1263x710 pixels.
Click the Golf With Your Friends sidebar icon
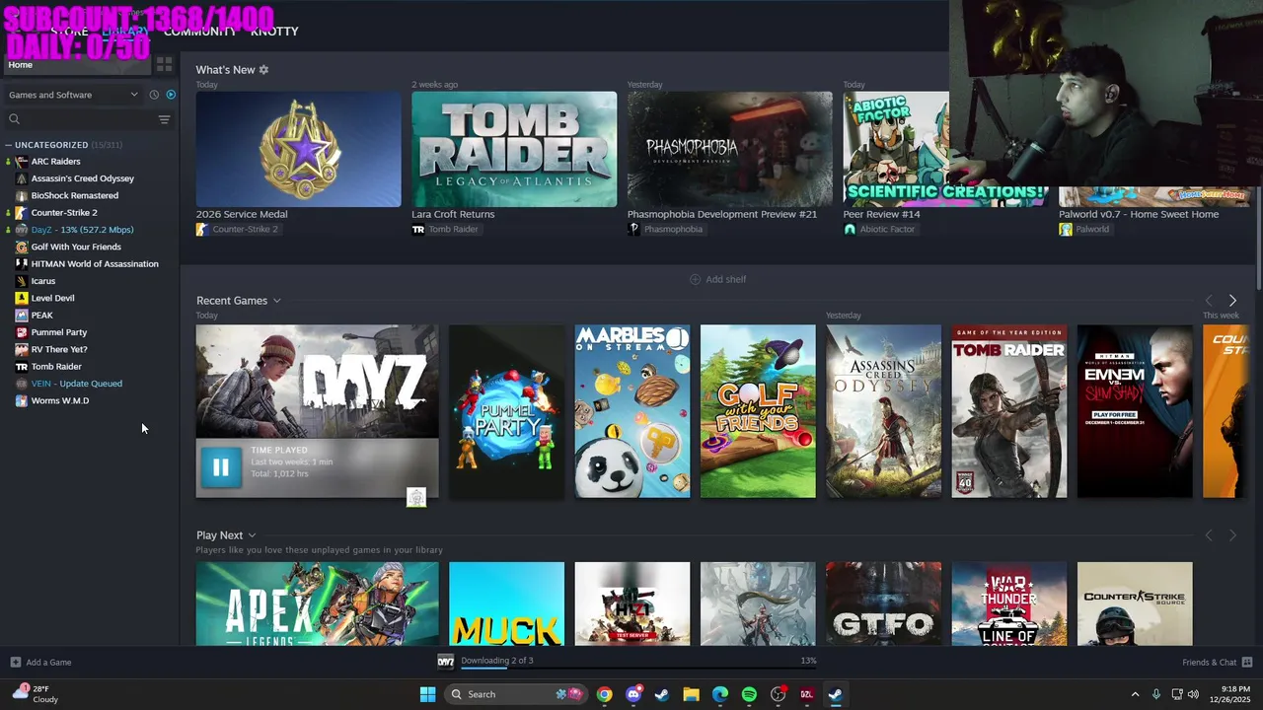click(22, 247)
